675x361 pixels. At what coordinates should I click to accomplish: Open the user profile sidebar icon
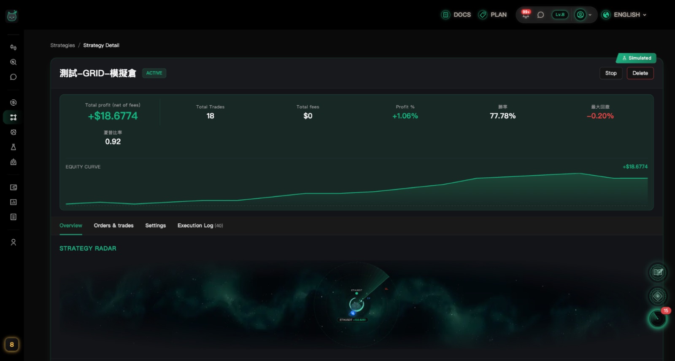tap(13, 242)
